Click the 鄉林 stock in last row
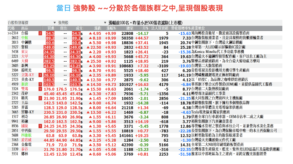The height and width of the screenshot is (164, 293). click(x=25, y=154)
